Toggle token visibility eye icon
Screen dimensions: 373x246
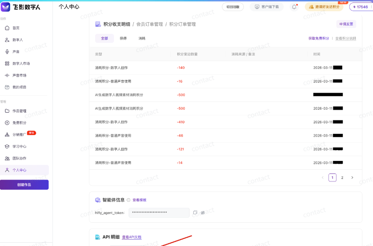pos(203,213)
